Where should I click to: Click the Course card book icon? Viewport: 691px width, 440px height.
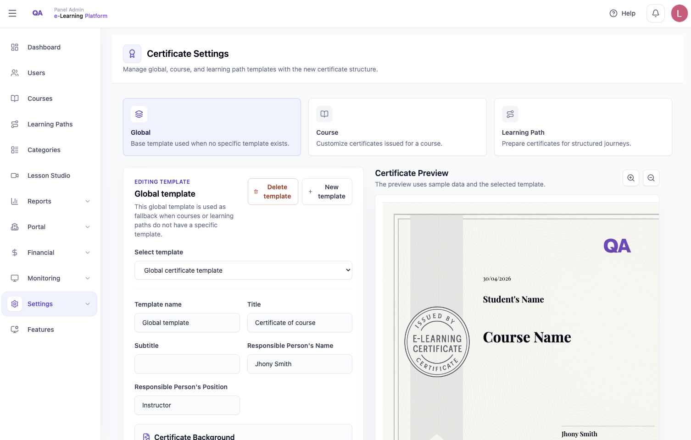tap(324, 114)
